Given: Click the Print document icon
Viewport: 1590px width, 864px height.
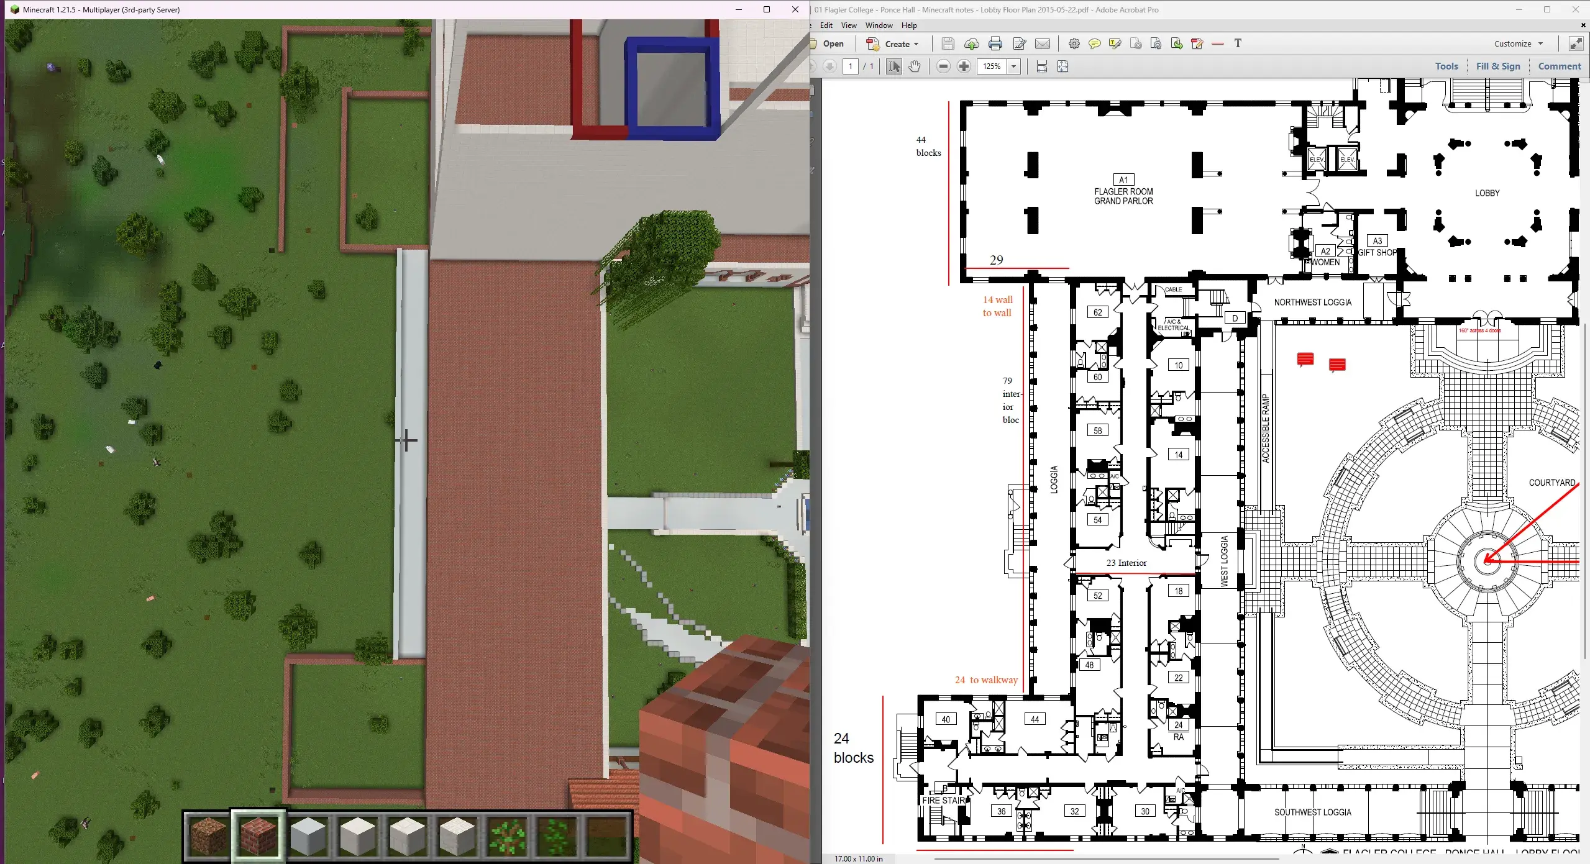Looking at the screenshot, I should point(995,43).
